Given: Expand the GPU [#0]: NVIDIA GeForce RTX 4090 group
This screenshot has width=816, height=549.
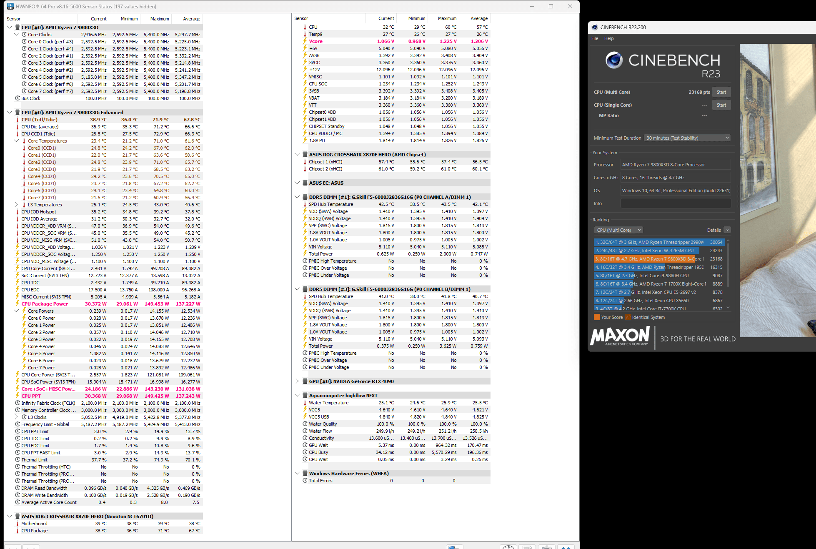Looking at the screenshot, I should click(297, 381).
